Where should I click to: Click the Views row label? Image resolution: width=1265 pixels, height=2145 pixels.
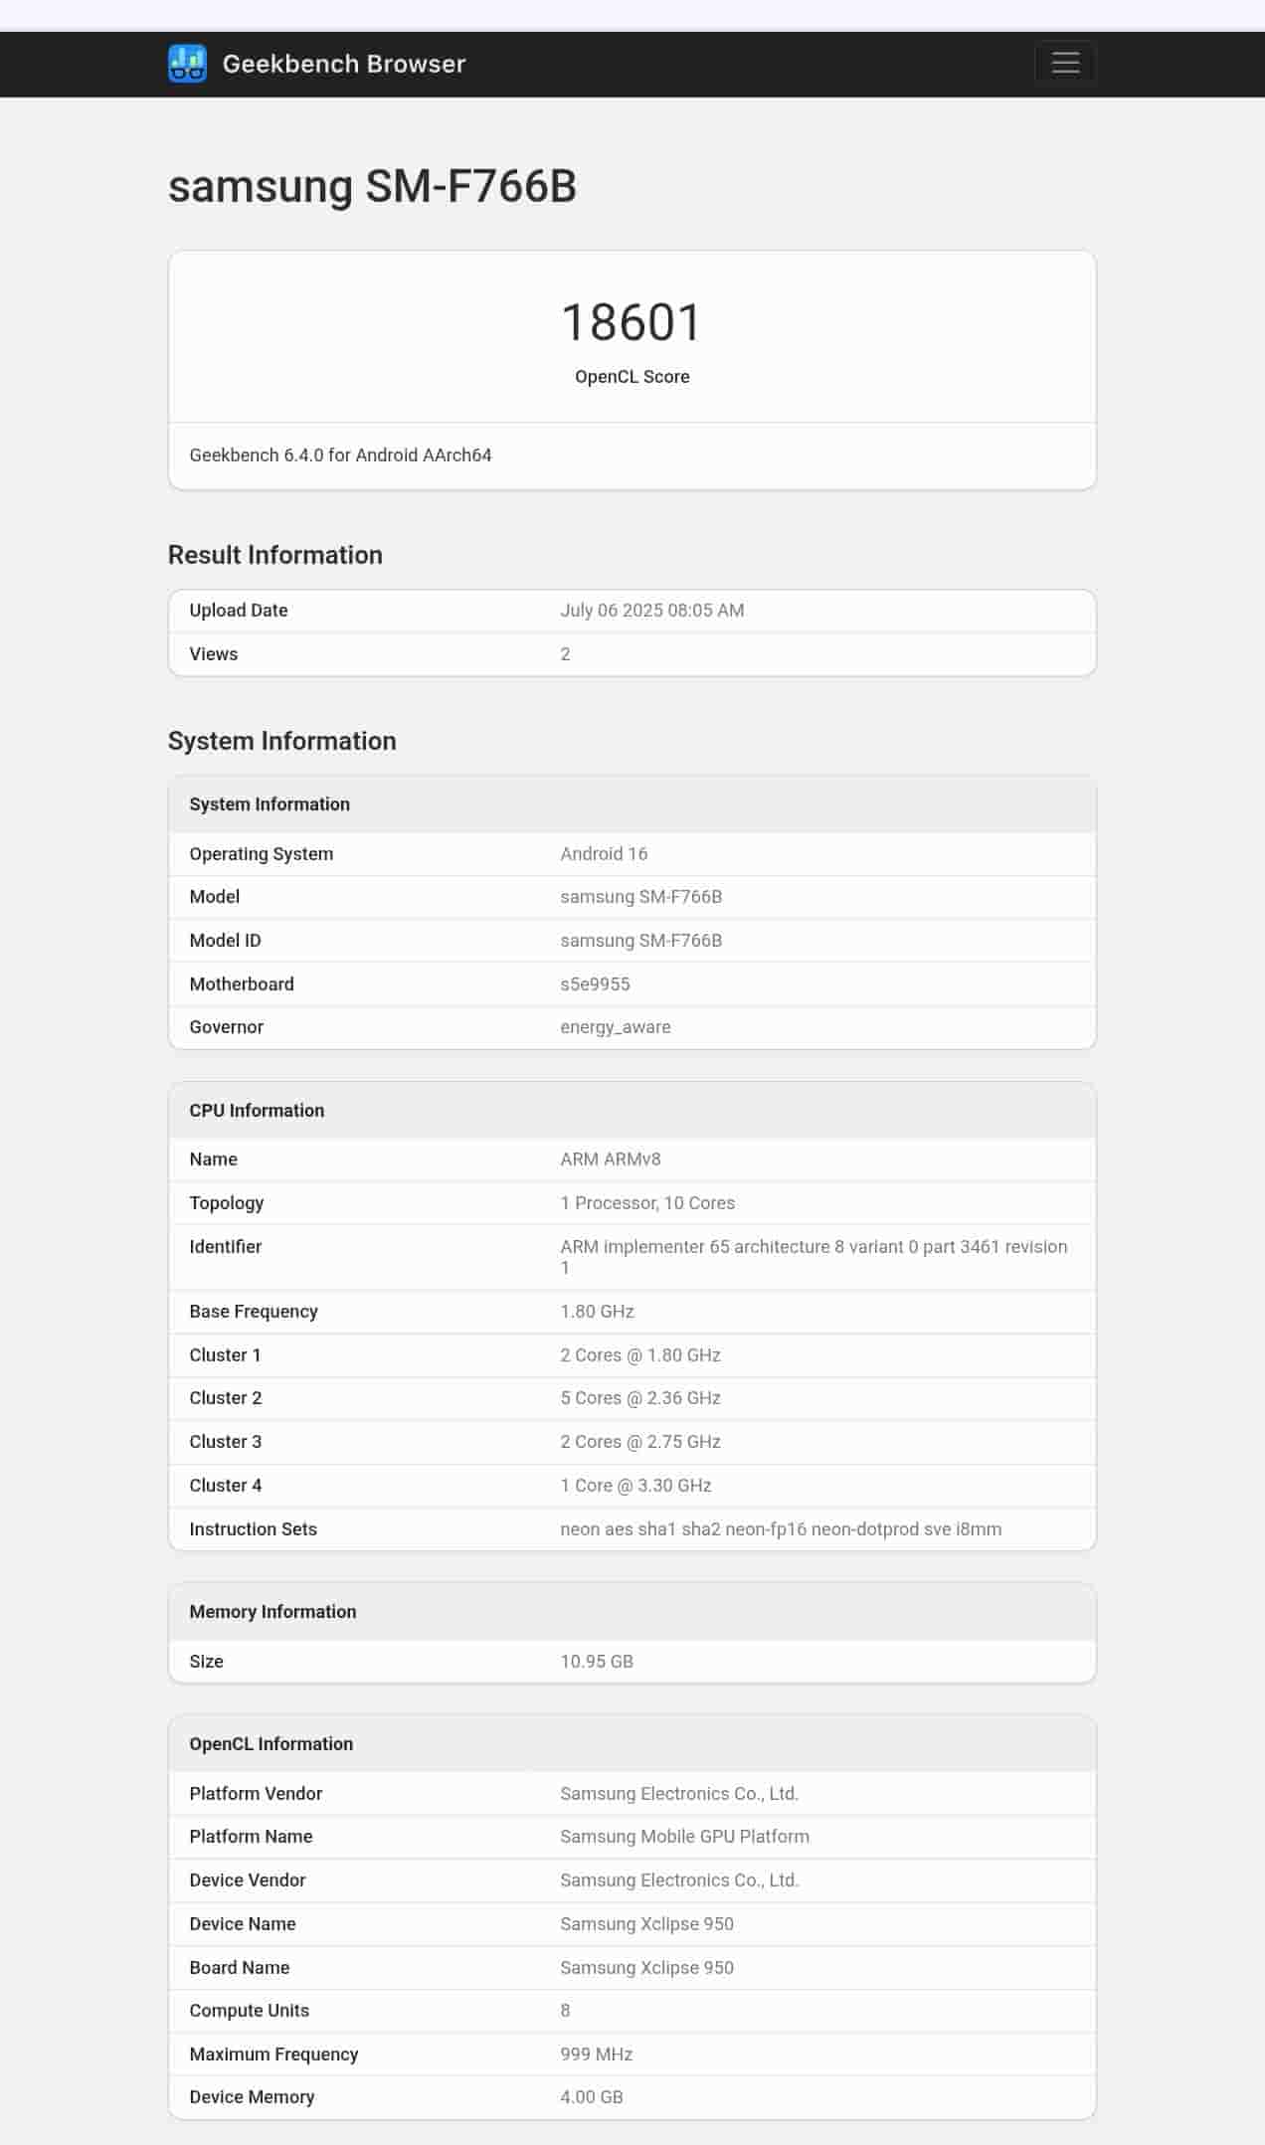pyautogui.click(x=214, y=654)
